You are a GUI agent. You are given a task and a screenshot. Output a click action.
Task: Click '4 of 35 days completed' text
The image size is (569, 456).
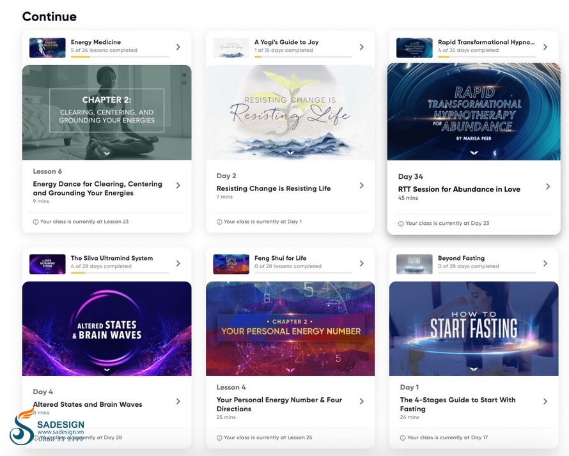[468, 50]
